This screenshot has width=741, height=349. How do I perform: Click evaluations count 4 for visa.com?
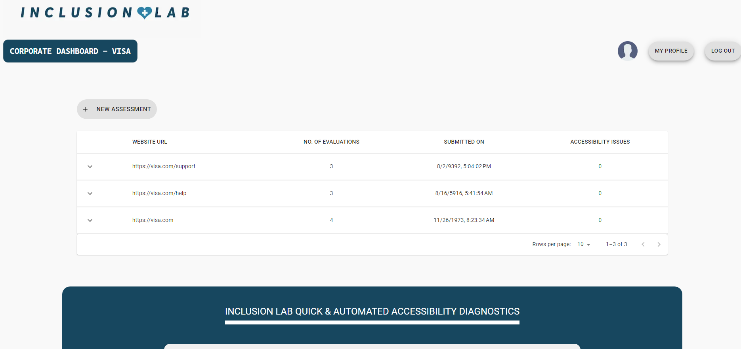(x=331, y=220)
